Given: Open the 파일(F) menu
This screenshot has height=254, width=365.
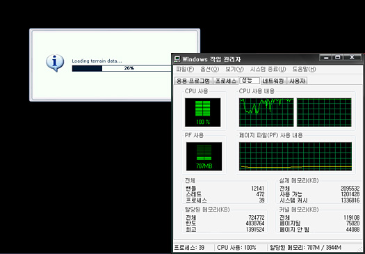Looking at the screenshot, I should click(185, 69).
